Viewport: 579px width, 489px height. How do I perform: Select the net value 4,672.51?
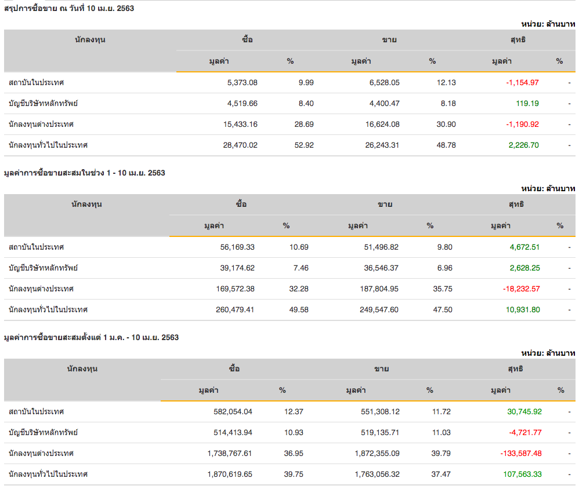pyautogui.click(x=524, y=247)
